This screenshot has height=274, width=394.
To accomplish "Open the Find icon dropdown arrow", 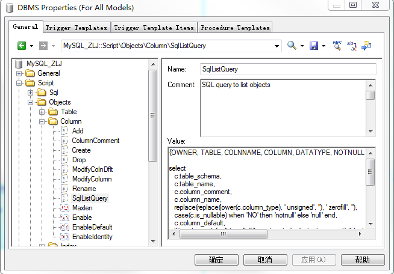I will point(302,46).
